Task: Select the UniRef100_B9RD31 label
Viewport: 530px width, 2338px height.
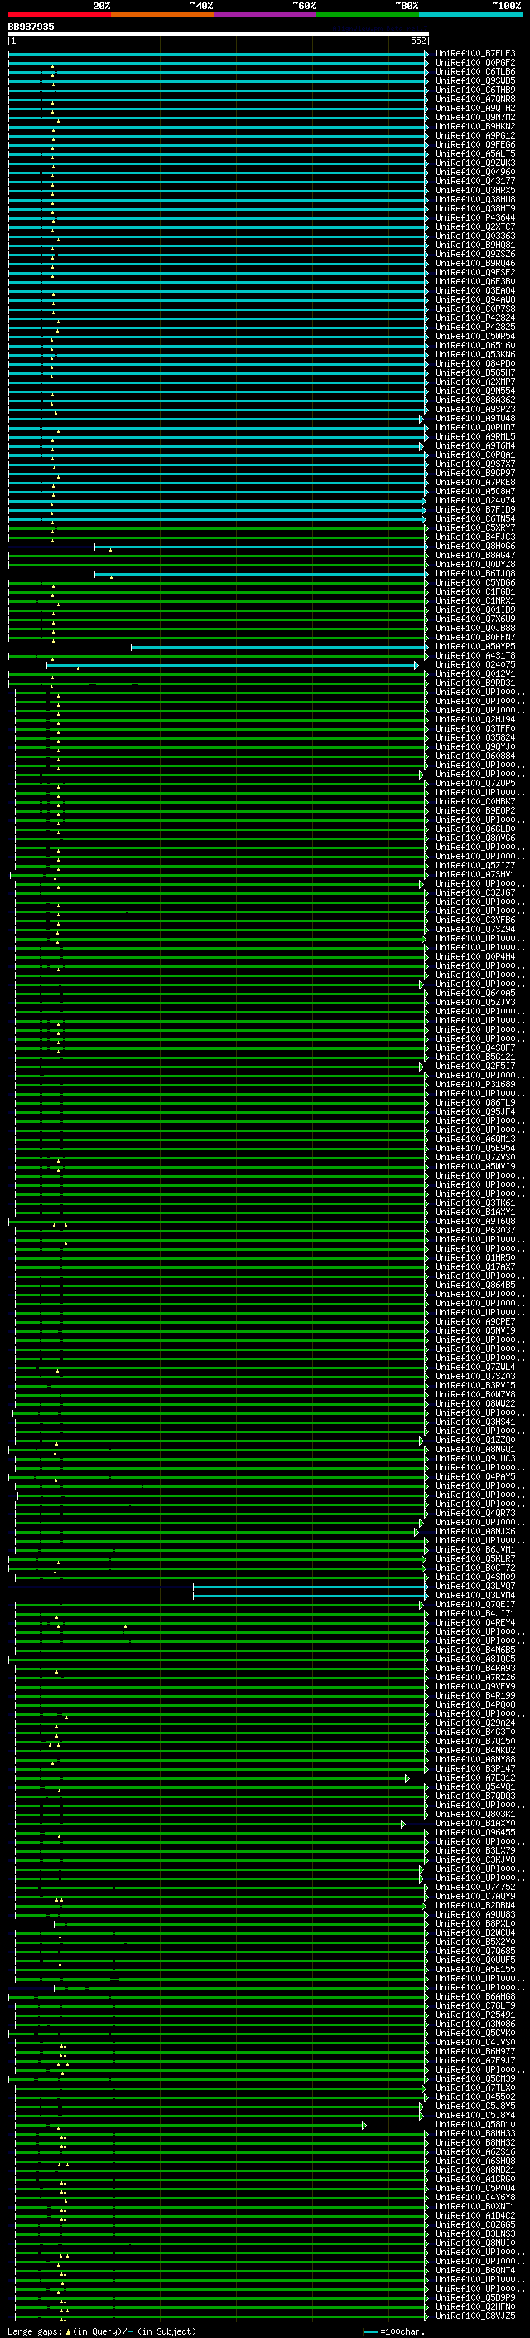Action: coord(475,683)
